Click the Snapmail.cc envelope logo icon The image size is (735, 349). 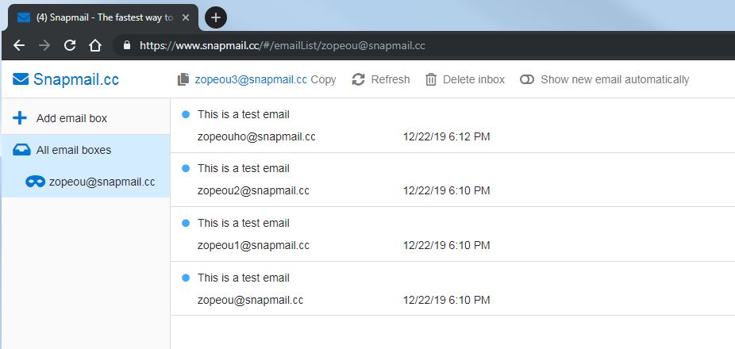point(21,79)
